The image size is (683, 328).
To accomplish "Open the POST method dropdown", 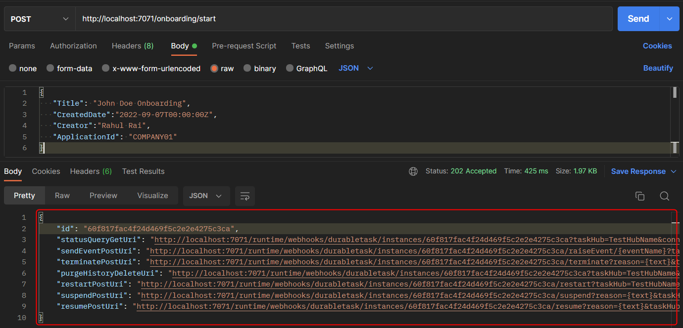I will [x=40, y=19].
